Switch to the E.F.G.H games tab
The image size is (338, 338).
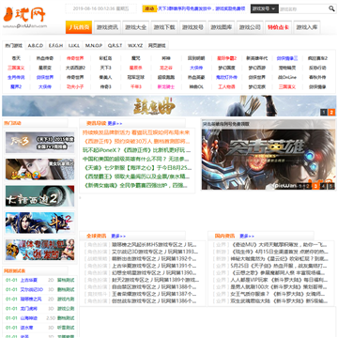(x=55, y=46)
